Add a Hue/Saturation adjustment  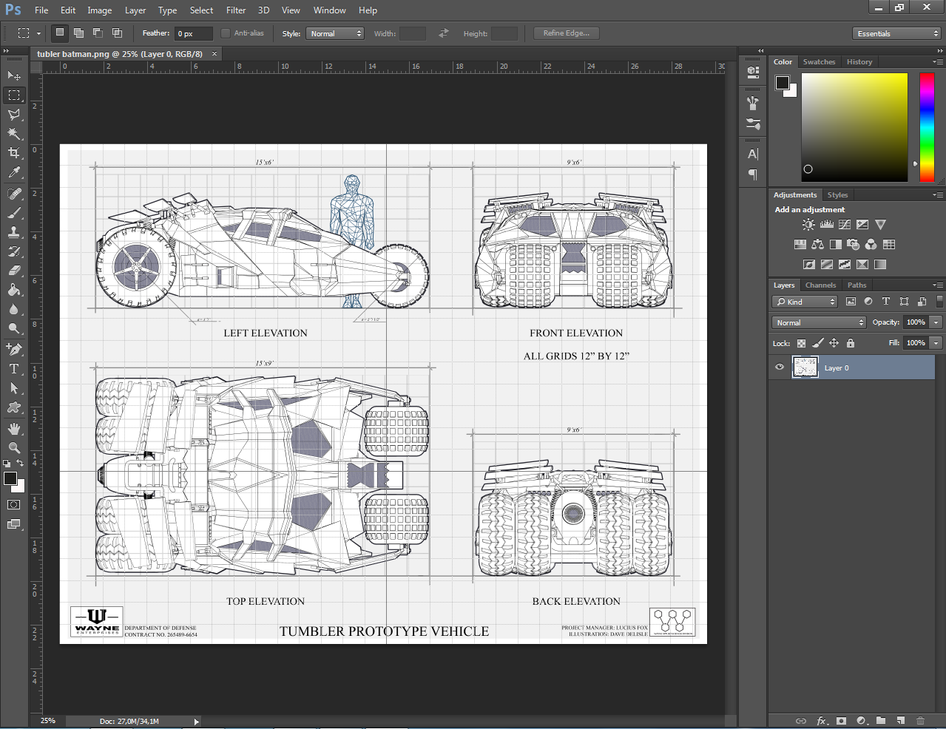click(800, 244)
